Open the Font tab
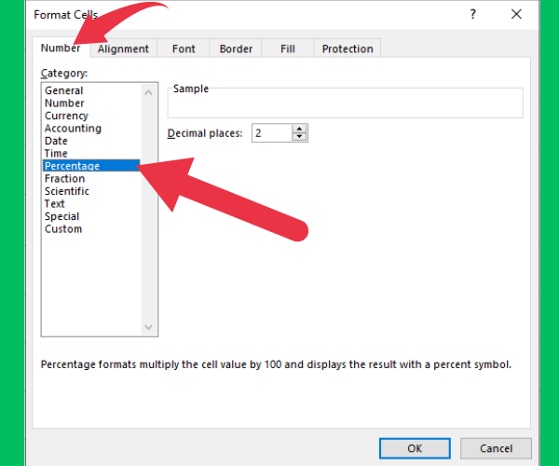 (x=184, y=48)
